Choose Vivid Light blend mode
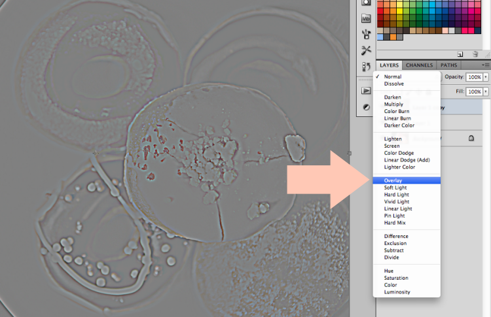Image resolution: width=491 pixels, height=317 pixels. tap(407, 202)
